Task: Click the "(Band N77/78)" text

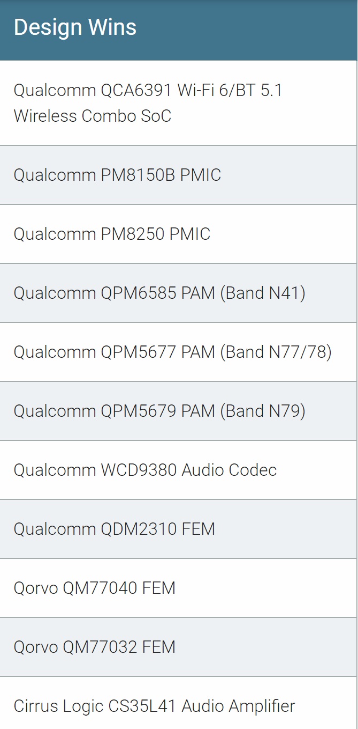Action: (276, 352)
